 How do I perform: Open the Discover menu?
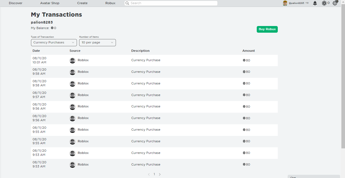15,3
